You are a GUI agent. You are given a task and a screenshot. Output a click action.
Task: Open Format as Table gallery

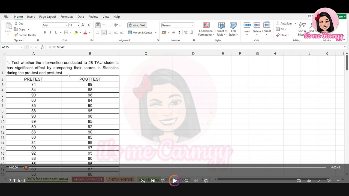click(x=221, y=29)
